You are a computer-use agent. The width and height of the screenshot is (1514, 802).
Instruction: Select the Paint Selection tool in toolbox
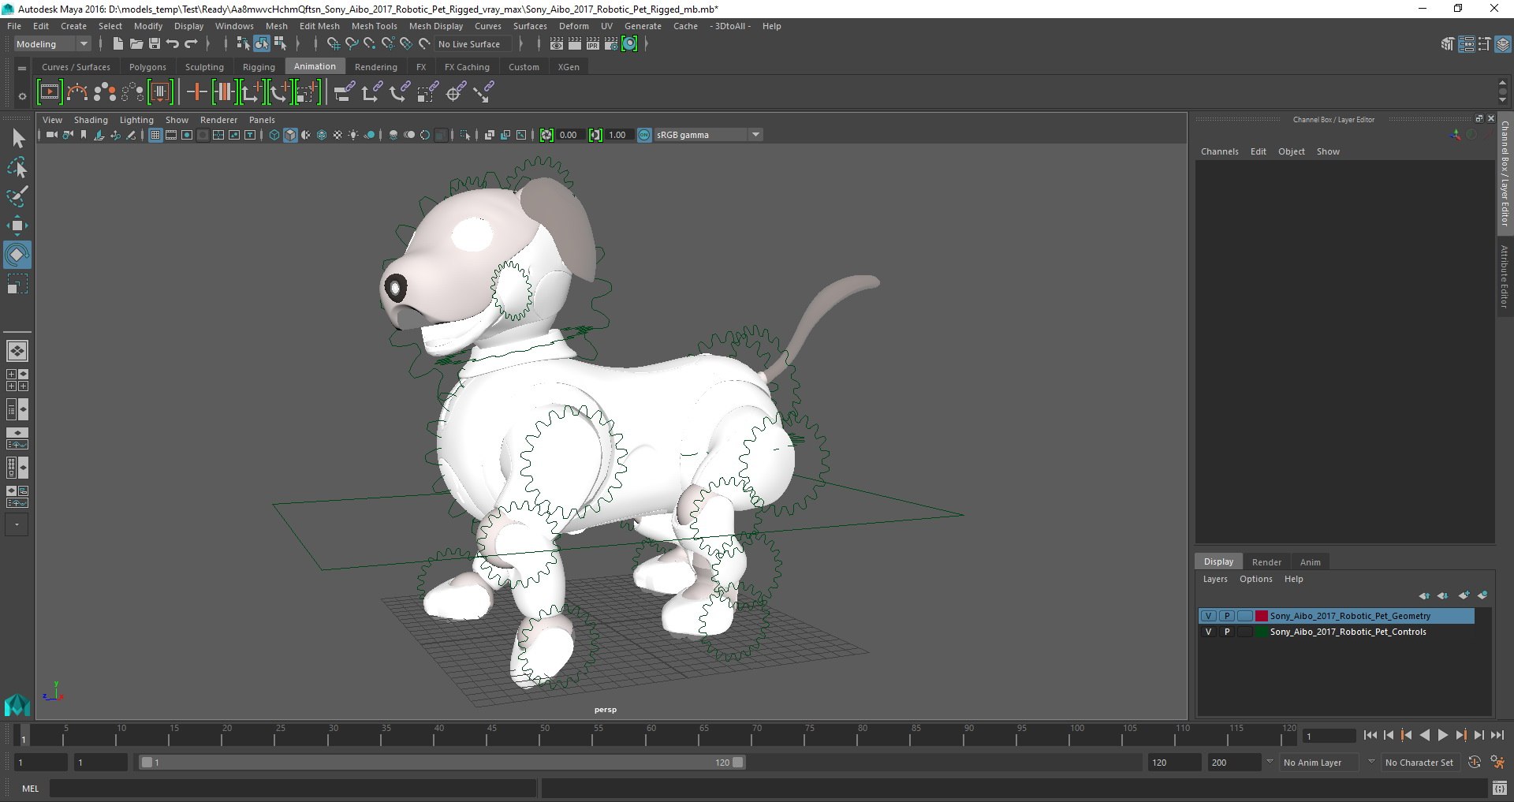17,196
